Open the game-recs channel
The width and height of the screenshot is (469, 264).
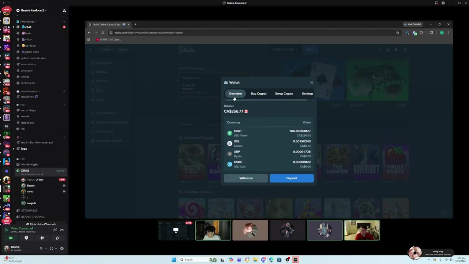tap(40, 52)
